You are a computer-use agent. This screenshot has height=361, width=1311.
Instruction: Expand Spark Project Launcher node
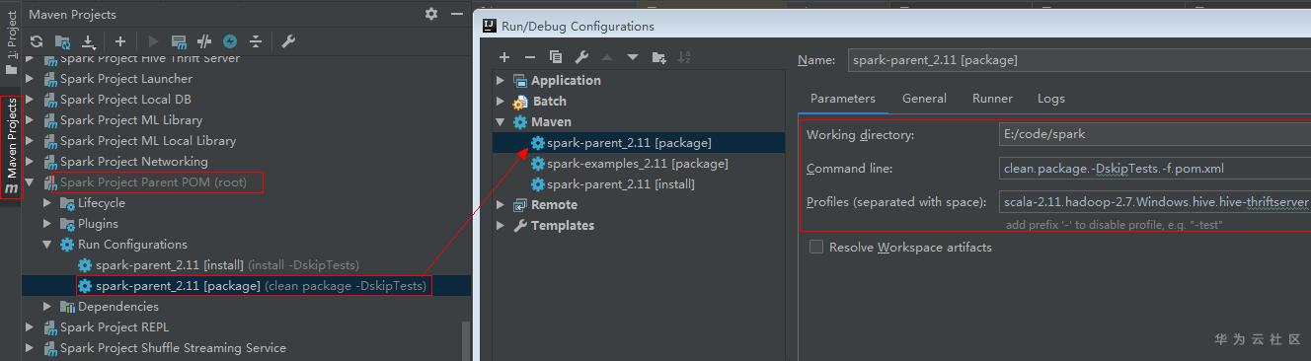[x=30, y=79]
